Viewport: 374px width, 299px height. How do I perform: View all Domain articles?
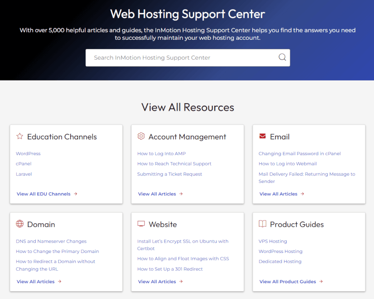(x=36, y=282)
